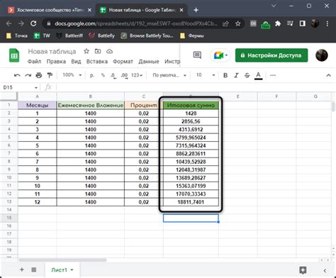Open the font size 10 dropdown
This screenshot has width=336, height=278.
click(x=206, y=75)
